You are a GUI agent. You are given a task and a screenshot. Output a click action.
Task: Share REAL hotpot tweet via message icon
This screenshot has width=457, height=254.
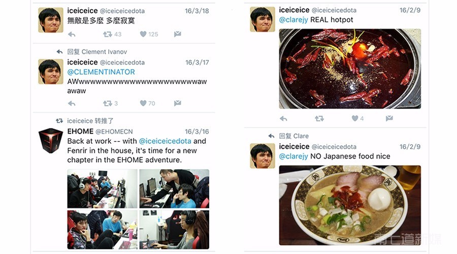[389, 118]
